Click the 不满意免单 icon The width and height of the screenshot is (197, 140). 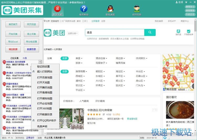189,31
